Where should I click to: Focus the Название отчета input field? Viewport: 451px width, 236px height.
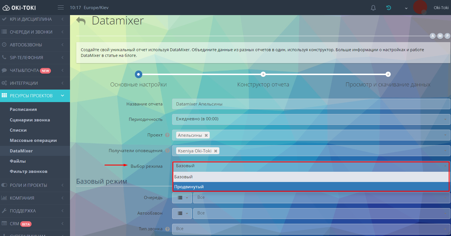(311, 104)
